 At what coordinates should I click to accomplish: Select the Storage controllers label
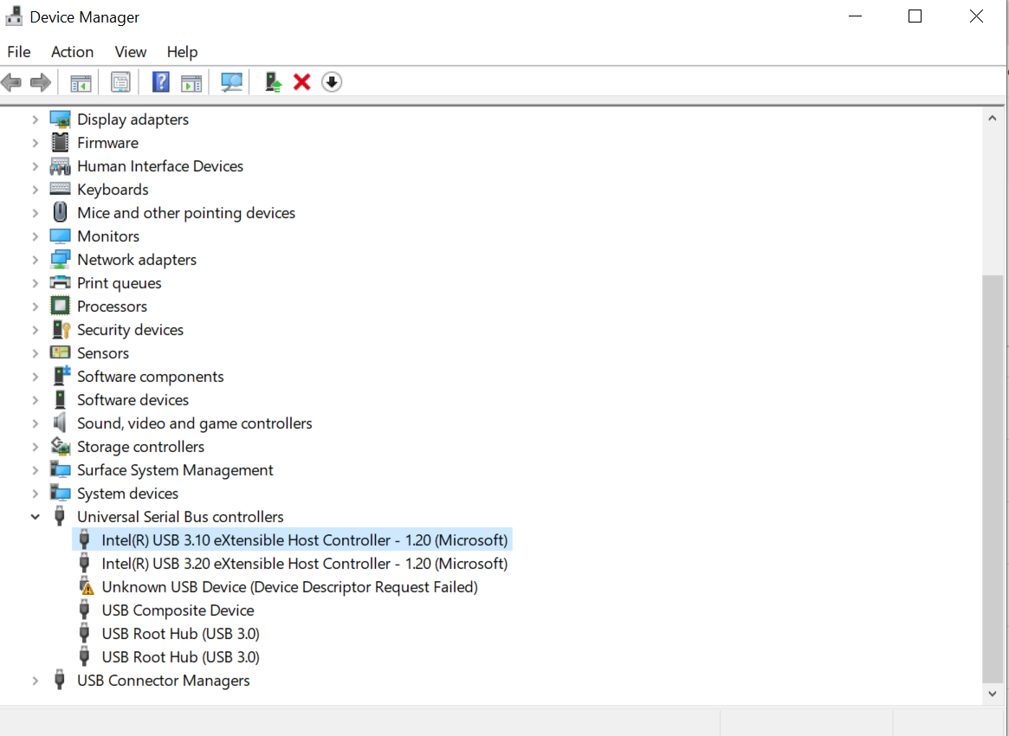pyautogui.click(x=140, y=447)
